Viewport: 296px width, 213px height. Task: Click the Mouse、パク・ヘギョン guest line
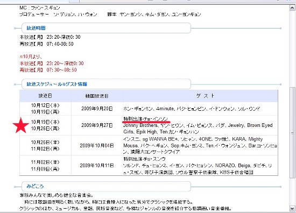coord(200,146)
